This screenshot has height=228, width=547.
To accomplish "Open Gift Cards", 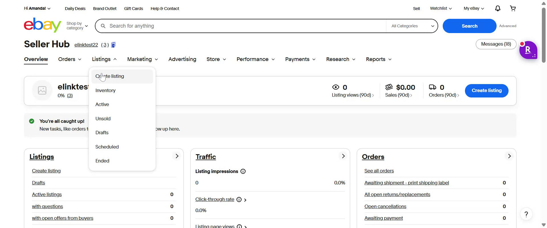I will tap(134, 9).
